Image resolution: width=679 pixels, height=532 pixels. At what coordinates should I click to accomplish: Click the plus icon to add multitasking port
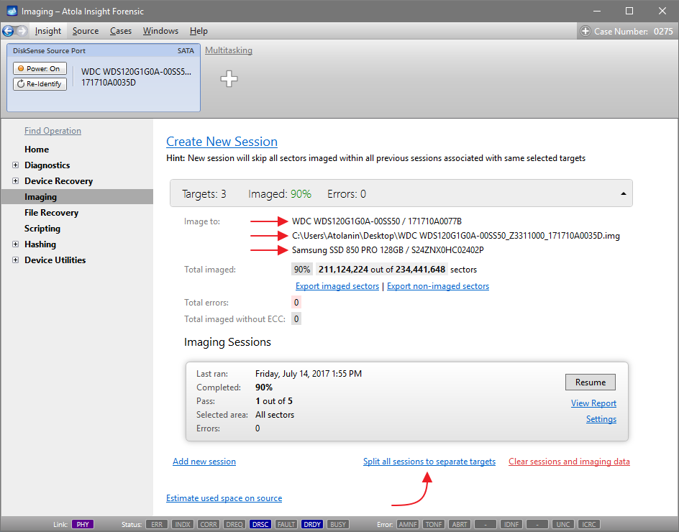(229, 79)
